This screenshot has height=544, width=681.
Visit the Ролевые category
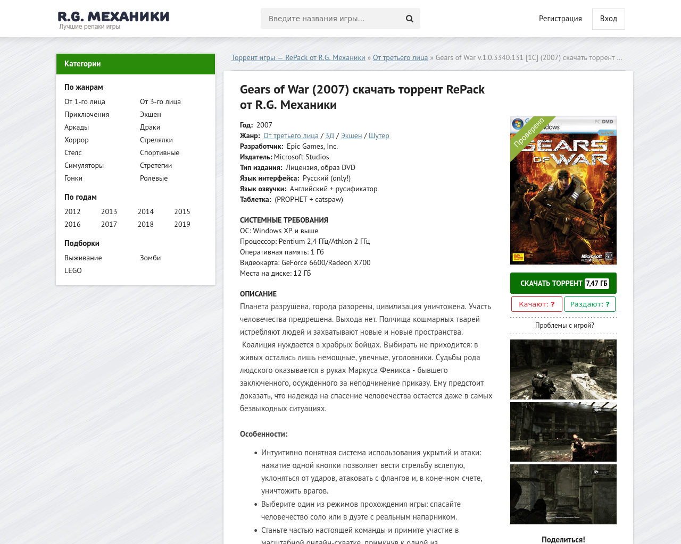pyautogui.click(x=154, y=178)
